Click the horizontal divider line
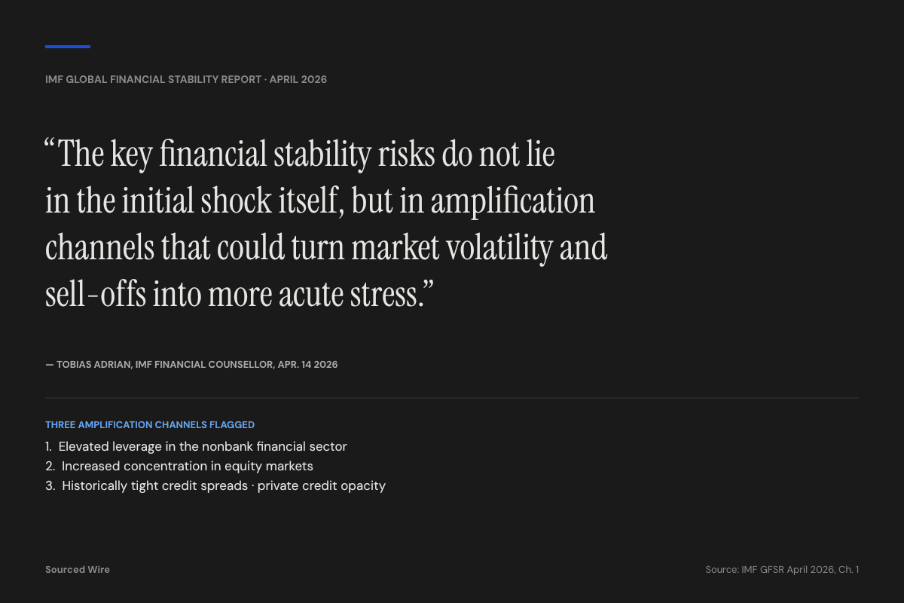Image resolution: width=904 pixels, height=603 pixels. click(452, 397)
